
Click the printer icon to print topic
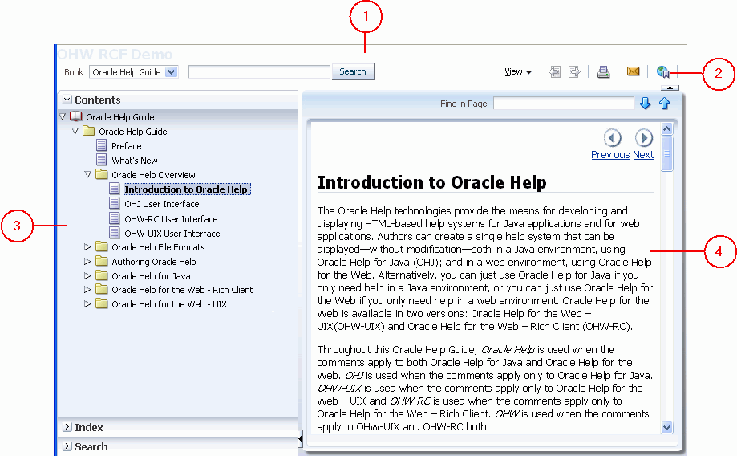coord(604,72)
